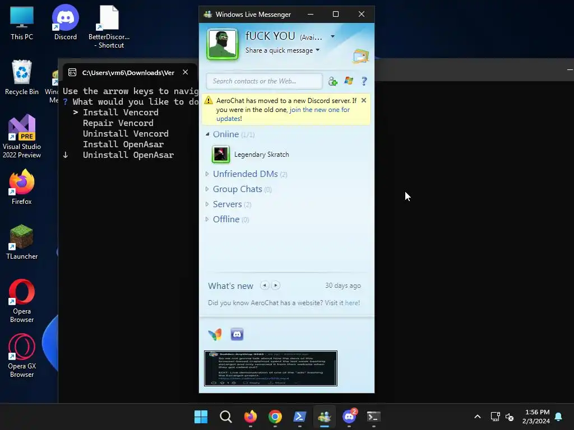Image resolution: width=574 pixels, height=430 pixels.
Task: Click Install OpenAsar in the terminal
Action: (123, 144)
